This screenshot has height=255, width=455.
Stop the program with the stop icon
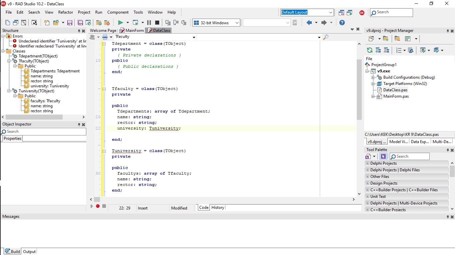[x=157, y=23]
